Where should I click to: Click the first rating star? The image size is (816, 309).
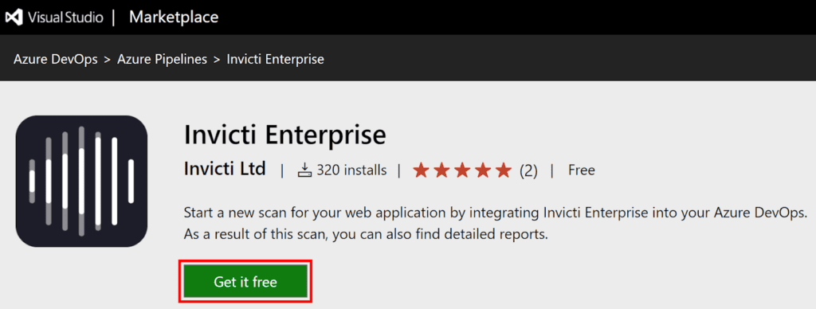tap(421, 170)
